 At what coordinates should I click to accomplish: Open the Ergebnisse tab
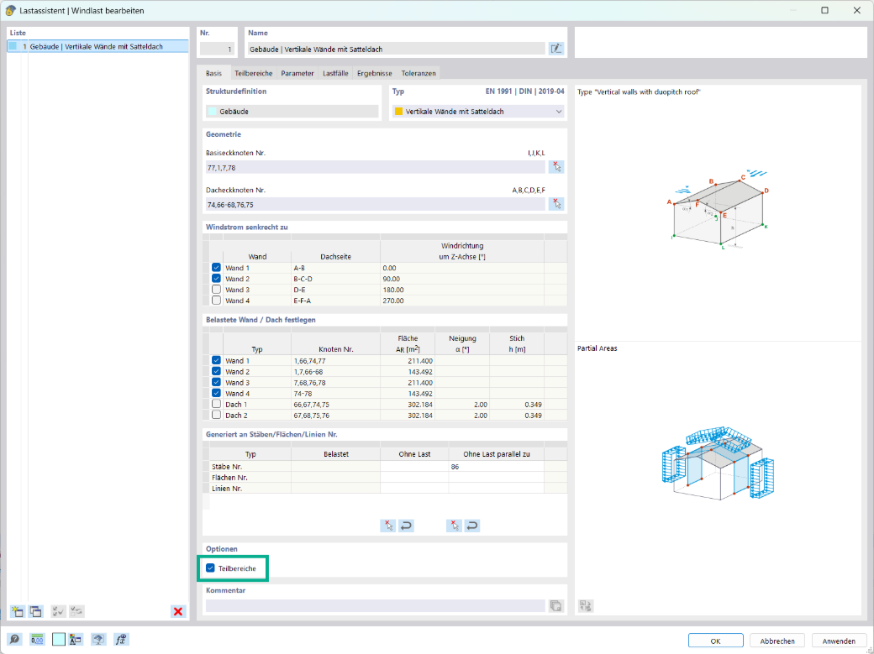[375, 73]
